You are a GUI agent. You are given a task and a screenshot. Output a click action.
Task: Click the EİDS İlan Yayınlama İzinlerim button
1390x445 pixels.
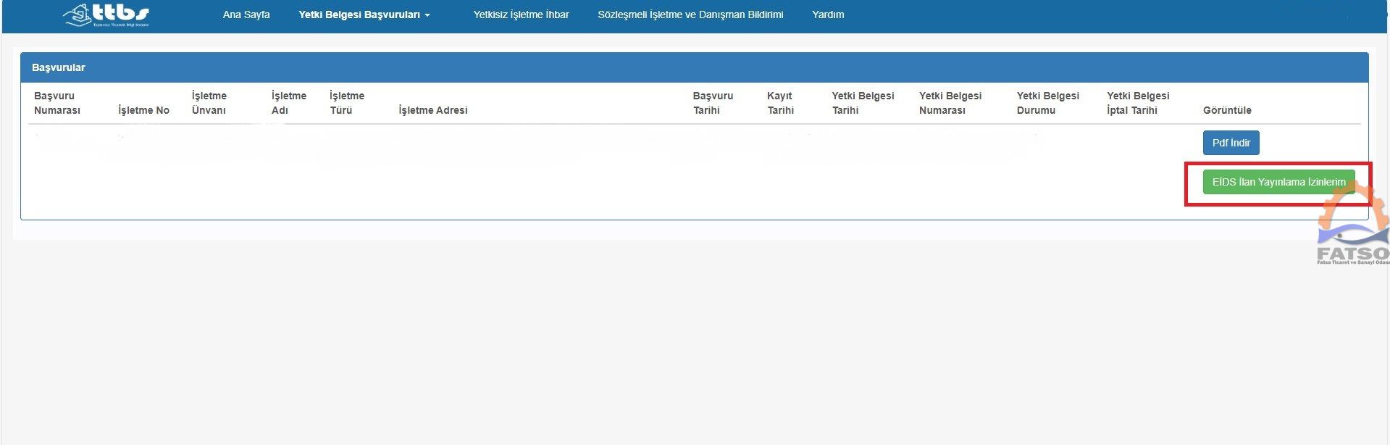point(1278,183)
